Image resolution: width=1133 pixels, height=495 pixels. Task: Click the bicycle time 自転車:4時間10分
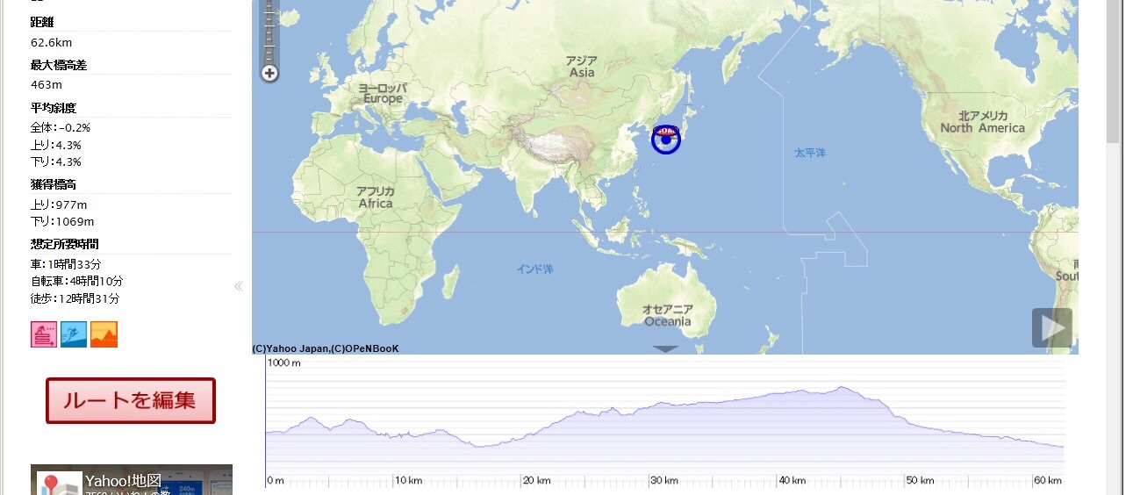tap(76, 282)
